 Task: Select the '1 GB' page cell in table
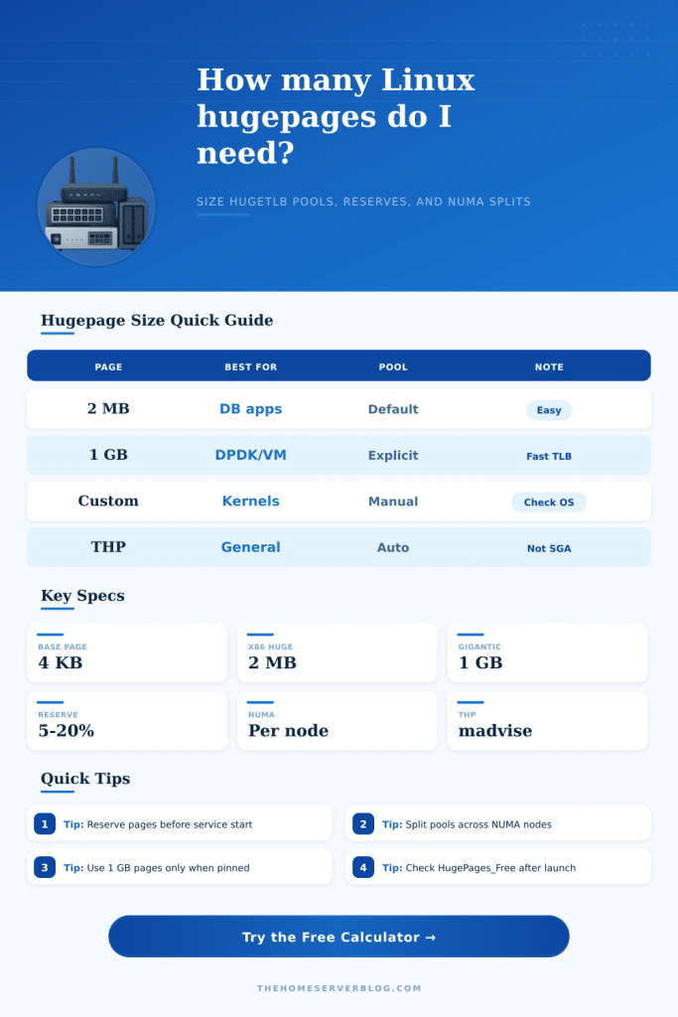(x=108, y=455)
